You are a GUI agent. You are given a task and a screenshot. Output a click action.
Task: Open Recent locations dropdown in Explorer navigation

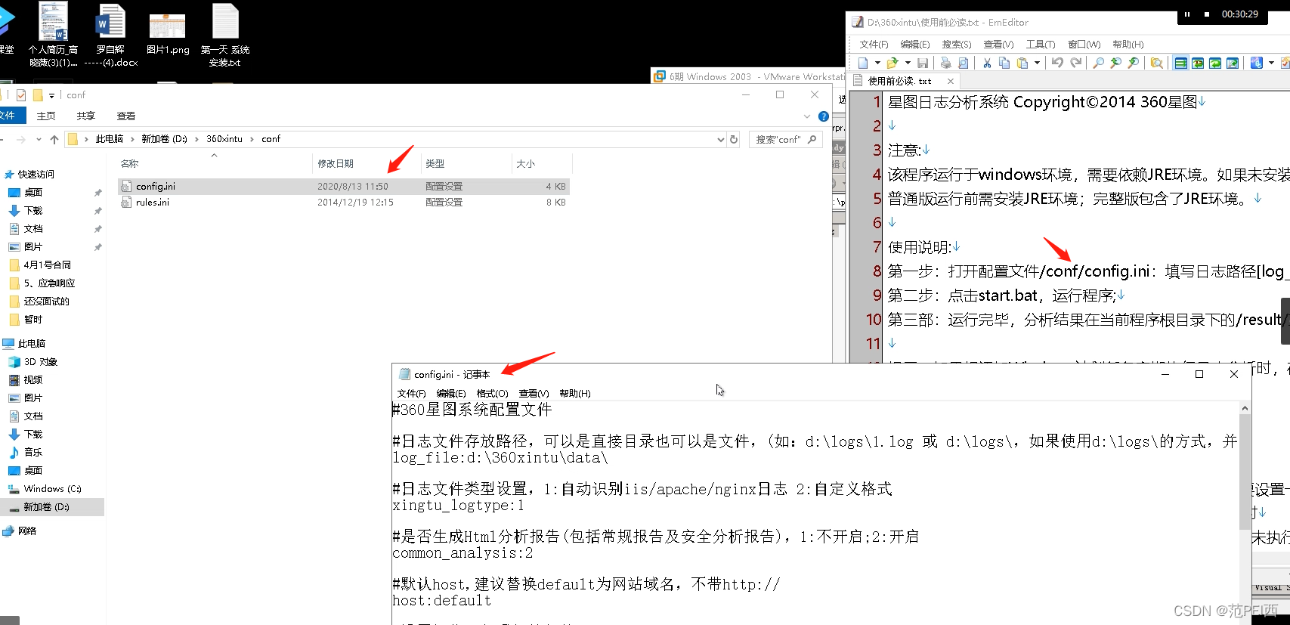click(x=39, y=139)
